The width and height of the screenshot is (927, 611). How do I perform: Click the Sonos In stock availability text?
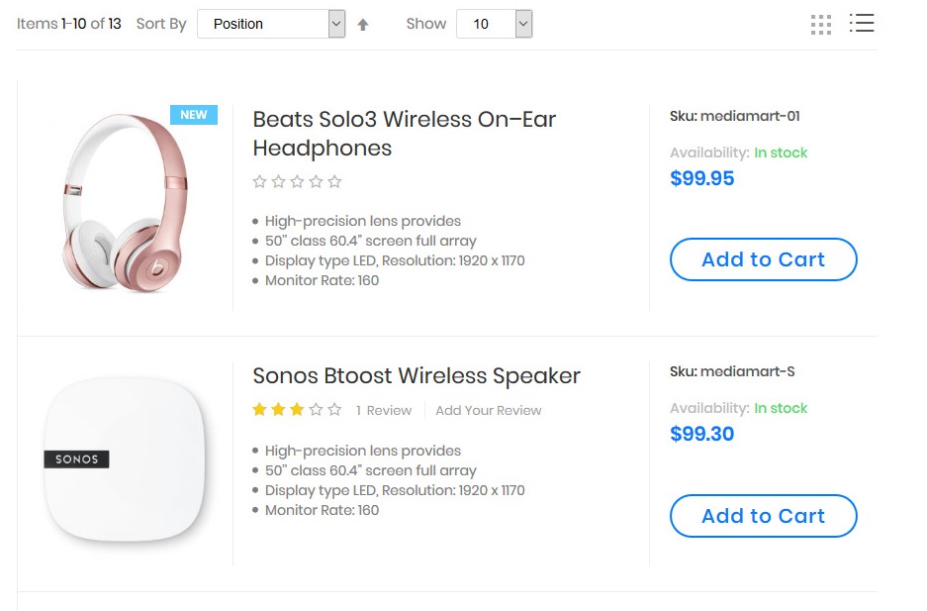[781, 408]
